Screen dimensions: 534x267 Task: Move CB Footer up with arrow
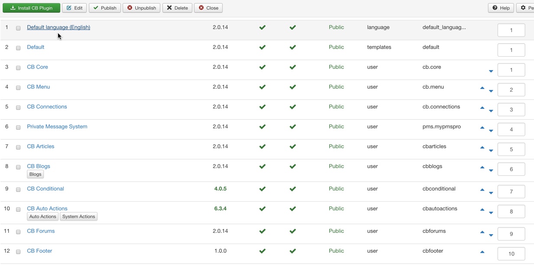point(482,252)
